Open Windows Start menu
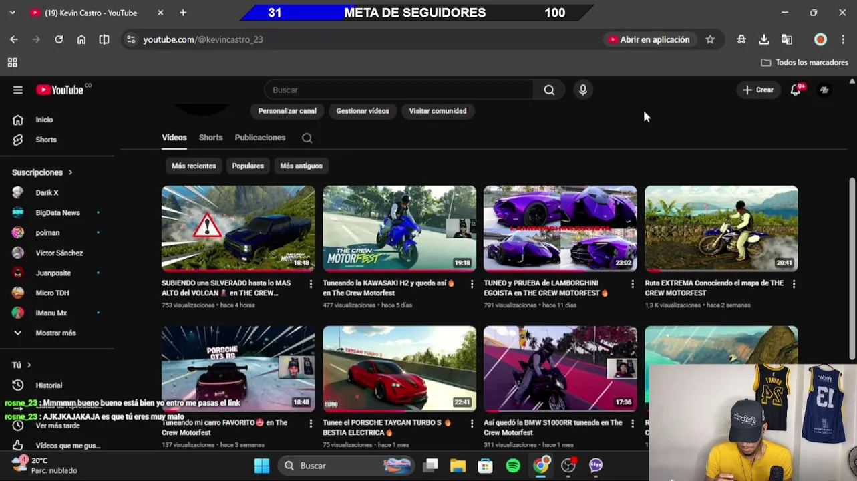 tap(262, 465)
